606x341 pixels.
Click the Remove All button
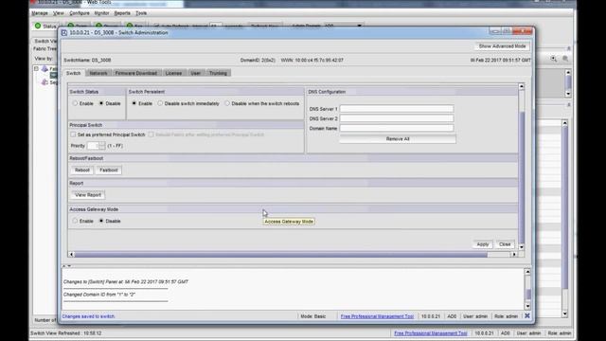(398, 139)
